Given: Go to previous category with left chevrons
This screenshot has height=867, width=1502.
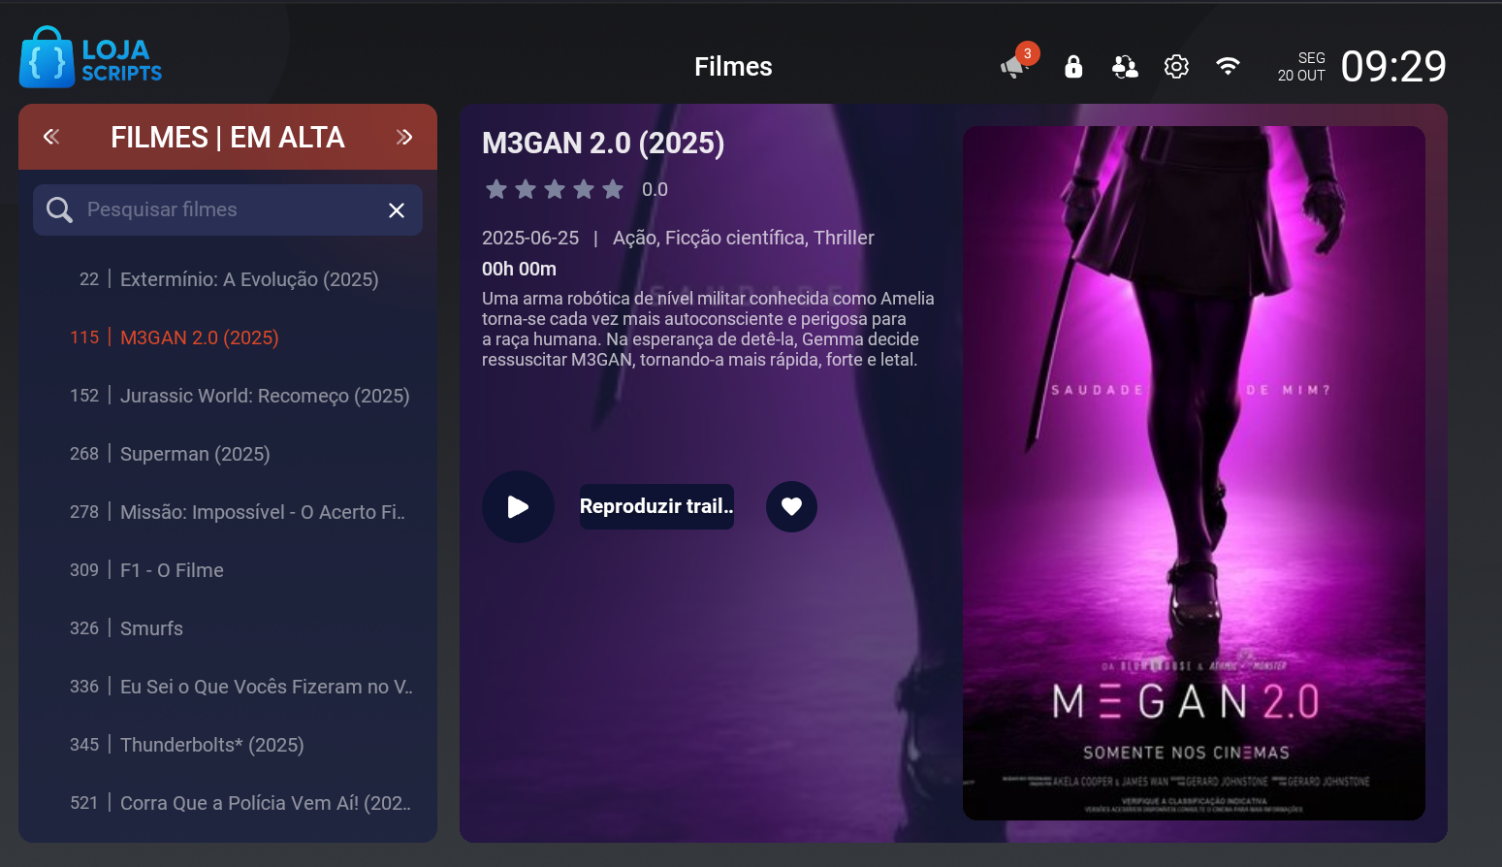Looking at the screenshot, I should pyautogui.click(x=51, y=137).
